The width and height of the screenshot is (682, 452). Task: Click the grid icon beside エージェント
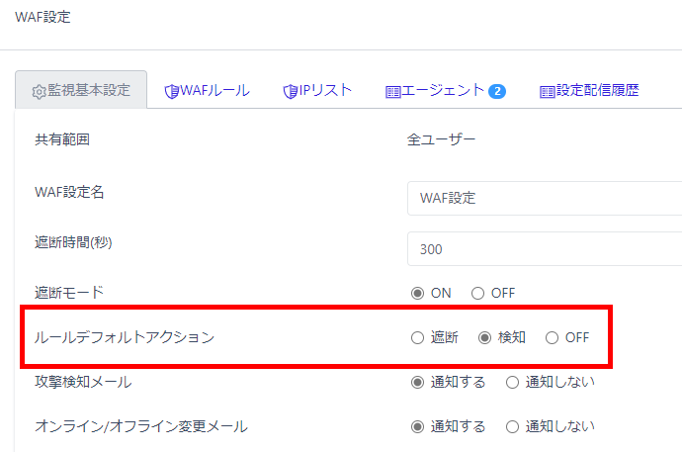(x=392, y=91)
